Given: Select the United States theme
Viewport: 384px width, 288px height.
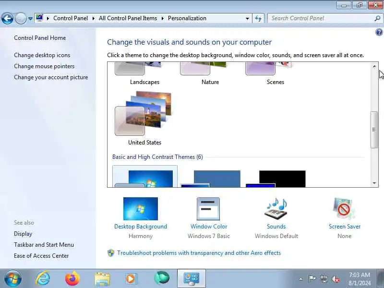Looking at the screenshot, I should [x=145, y=118].
